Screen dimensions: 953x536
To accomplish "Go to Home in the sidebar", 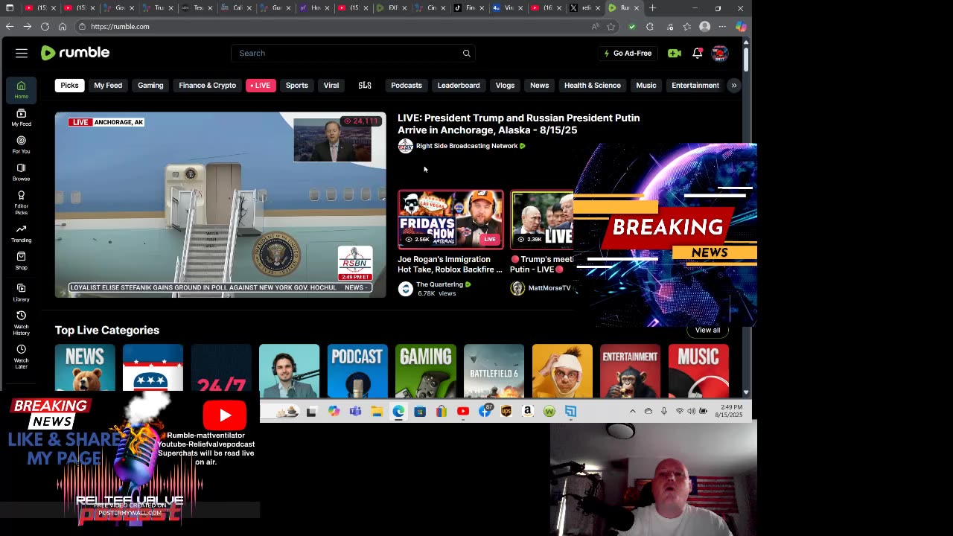I will pyautogui.click(x=21, y=89).
